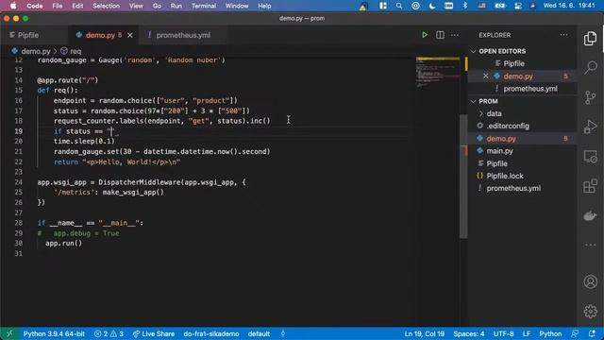Screen dimensions: 604x340
Task: Click do-fra1-sikademo cluster in status bar
Action: point(211,333)
